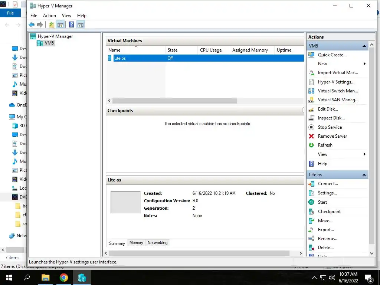Click the Export icon in Actions
Image resolution: width=380 pixels, height=285 pixels.
coord(311,229)
